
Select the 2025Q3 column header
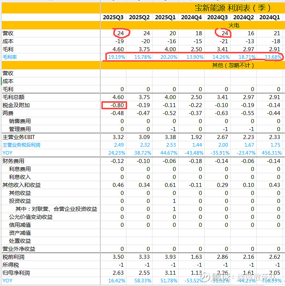[x=113, y=17]
